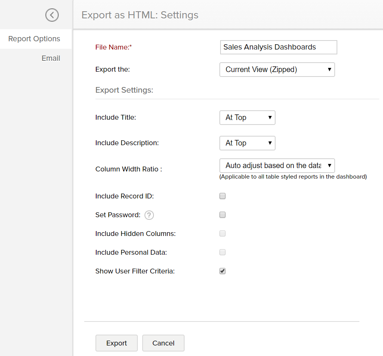The width and height of the screenshot is (383, 356).
Task: Open the 'Export the' dropdown
Action: [x=277, y=70]
